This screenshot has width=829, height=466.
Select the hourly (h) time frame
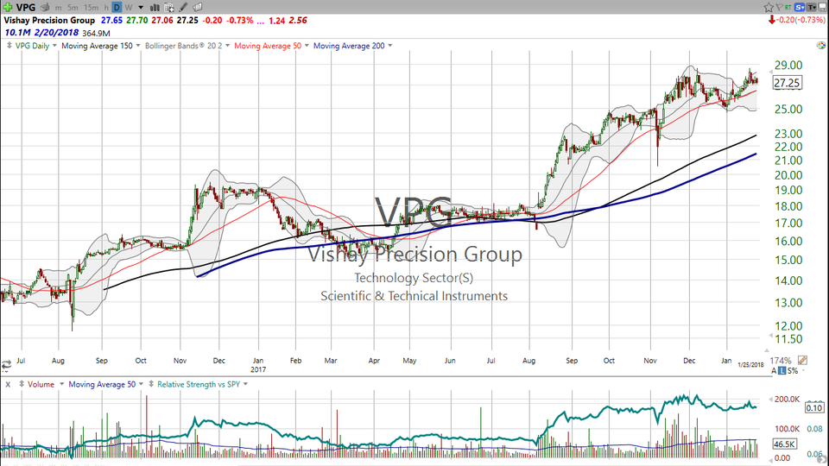(x=106, y=8)
